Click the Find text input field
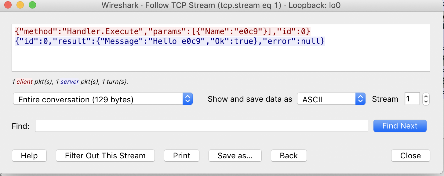Screen dimensions: 444x176 pyautogui.click(x=201, y=126)
